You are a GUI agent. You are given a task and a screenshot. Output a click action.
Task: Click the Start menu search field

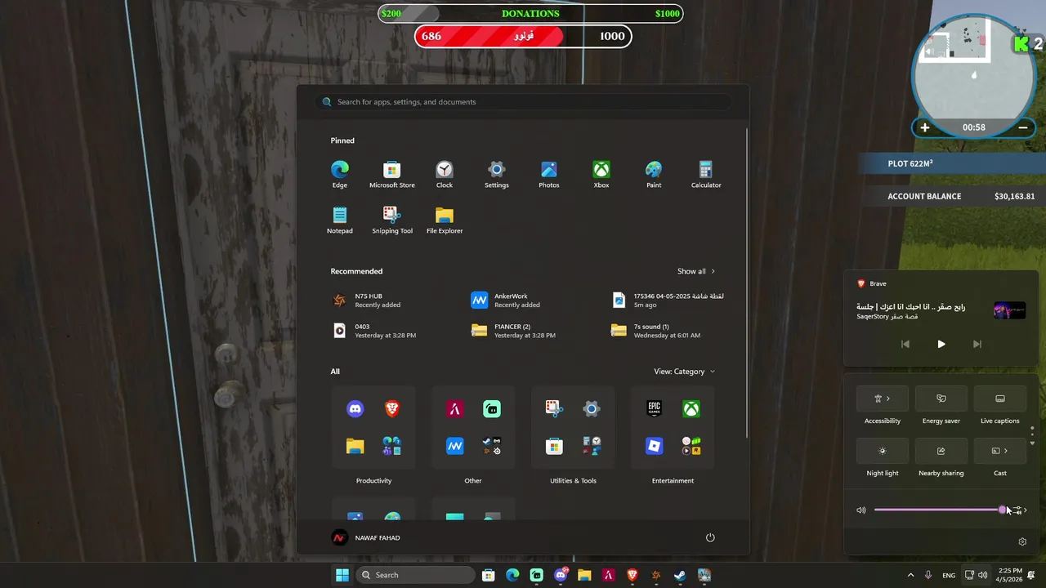coord(523,102)
